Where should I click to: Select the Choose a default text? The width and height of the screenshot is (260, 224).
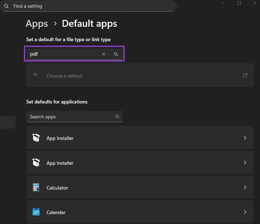64,76
